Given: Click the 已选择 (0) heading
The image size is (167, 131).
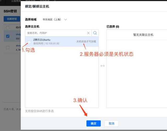Looking at the screenshot, I should coord(113,26).
